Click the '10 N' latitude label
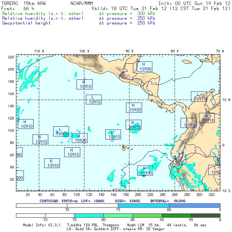The height and width of the screenshot is (232, 232). point(226,100)
